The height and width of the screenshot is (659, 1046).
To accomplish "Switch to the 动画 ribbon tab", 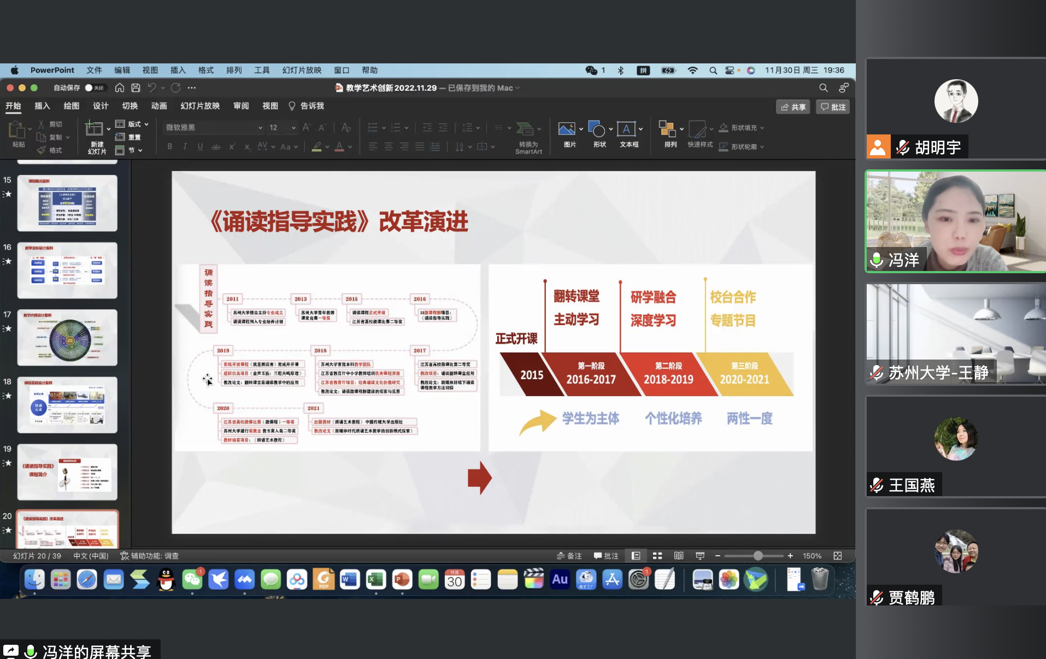I will coord(159,106).
